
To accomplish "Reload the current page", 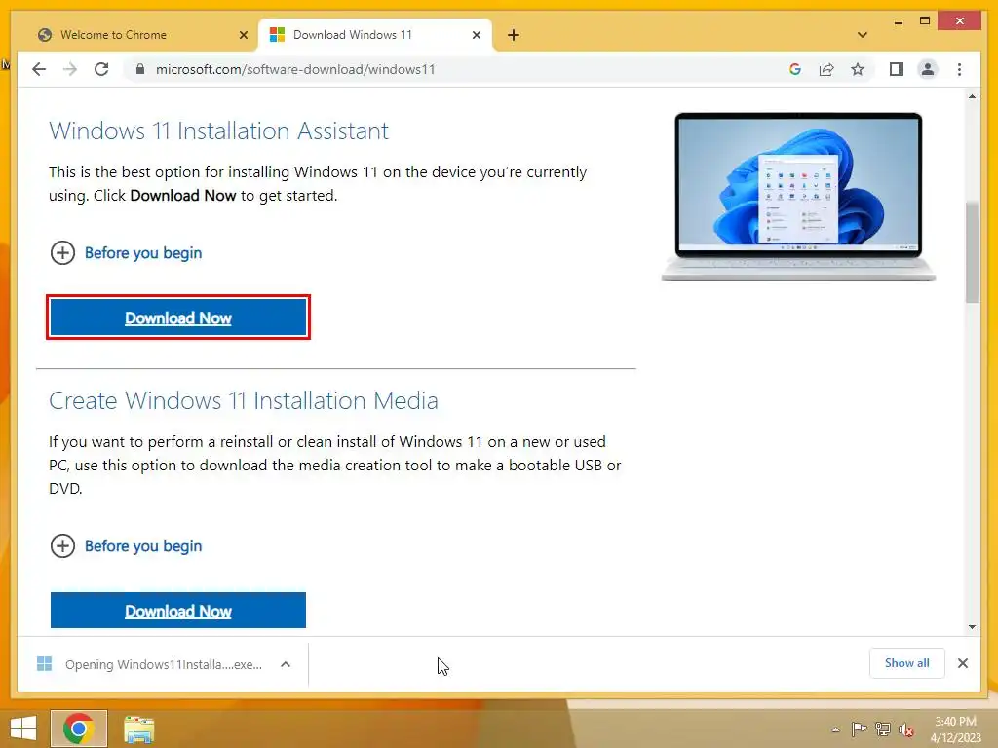I will [101, 69].
